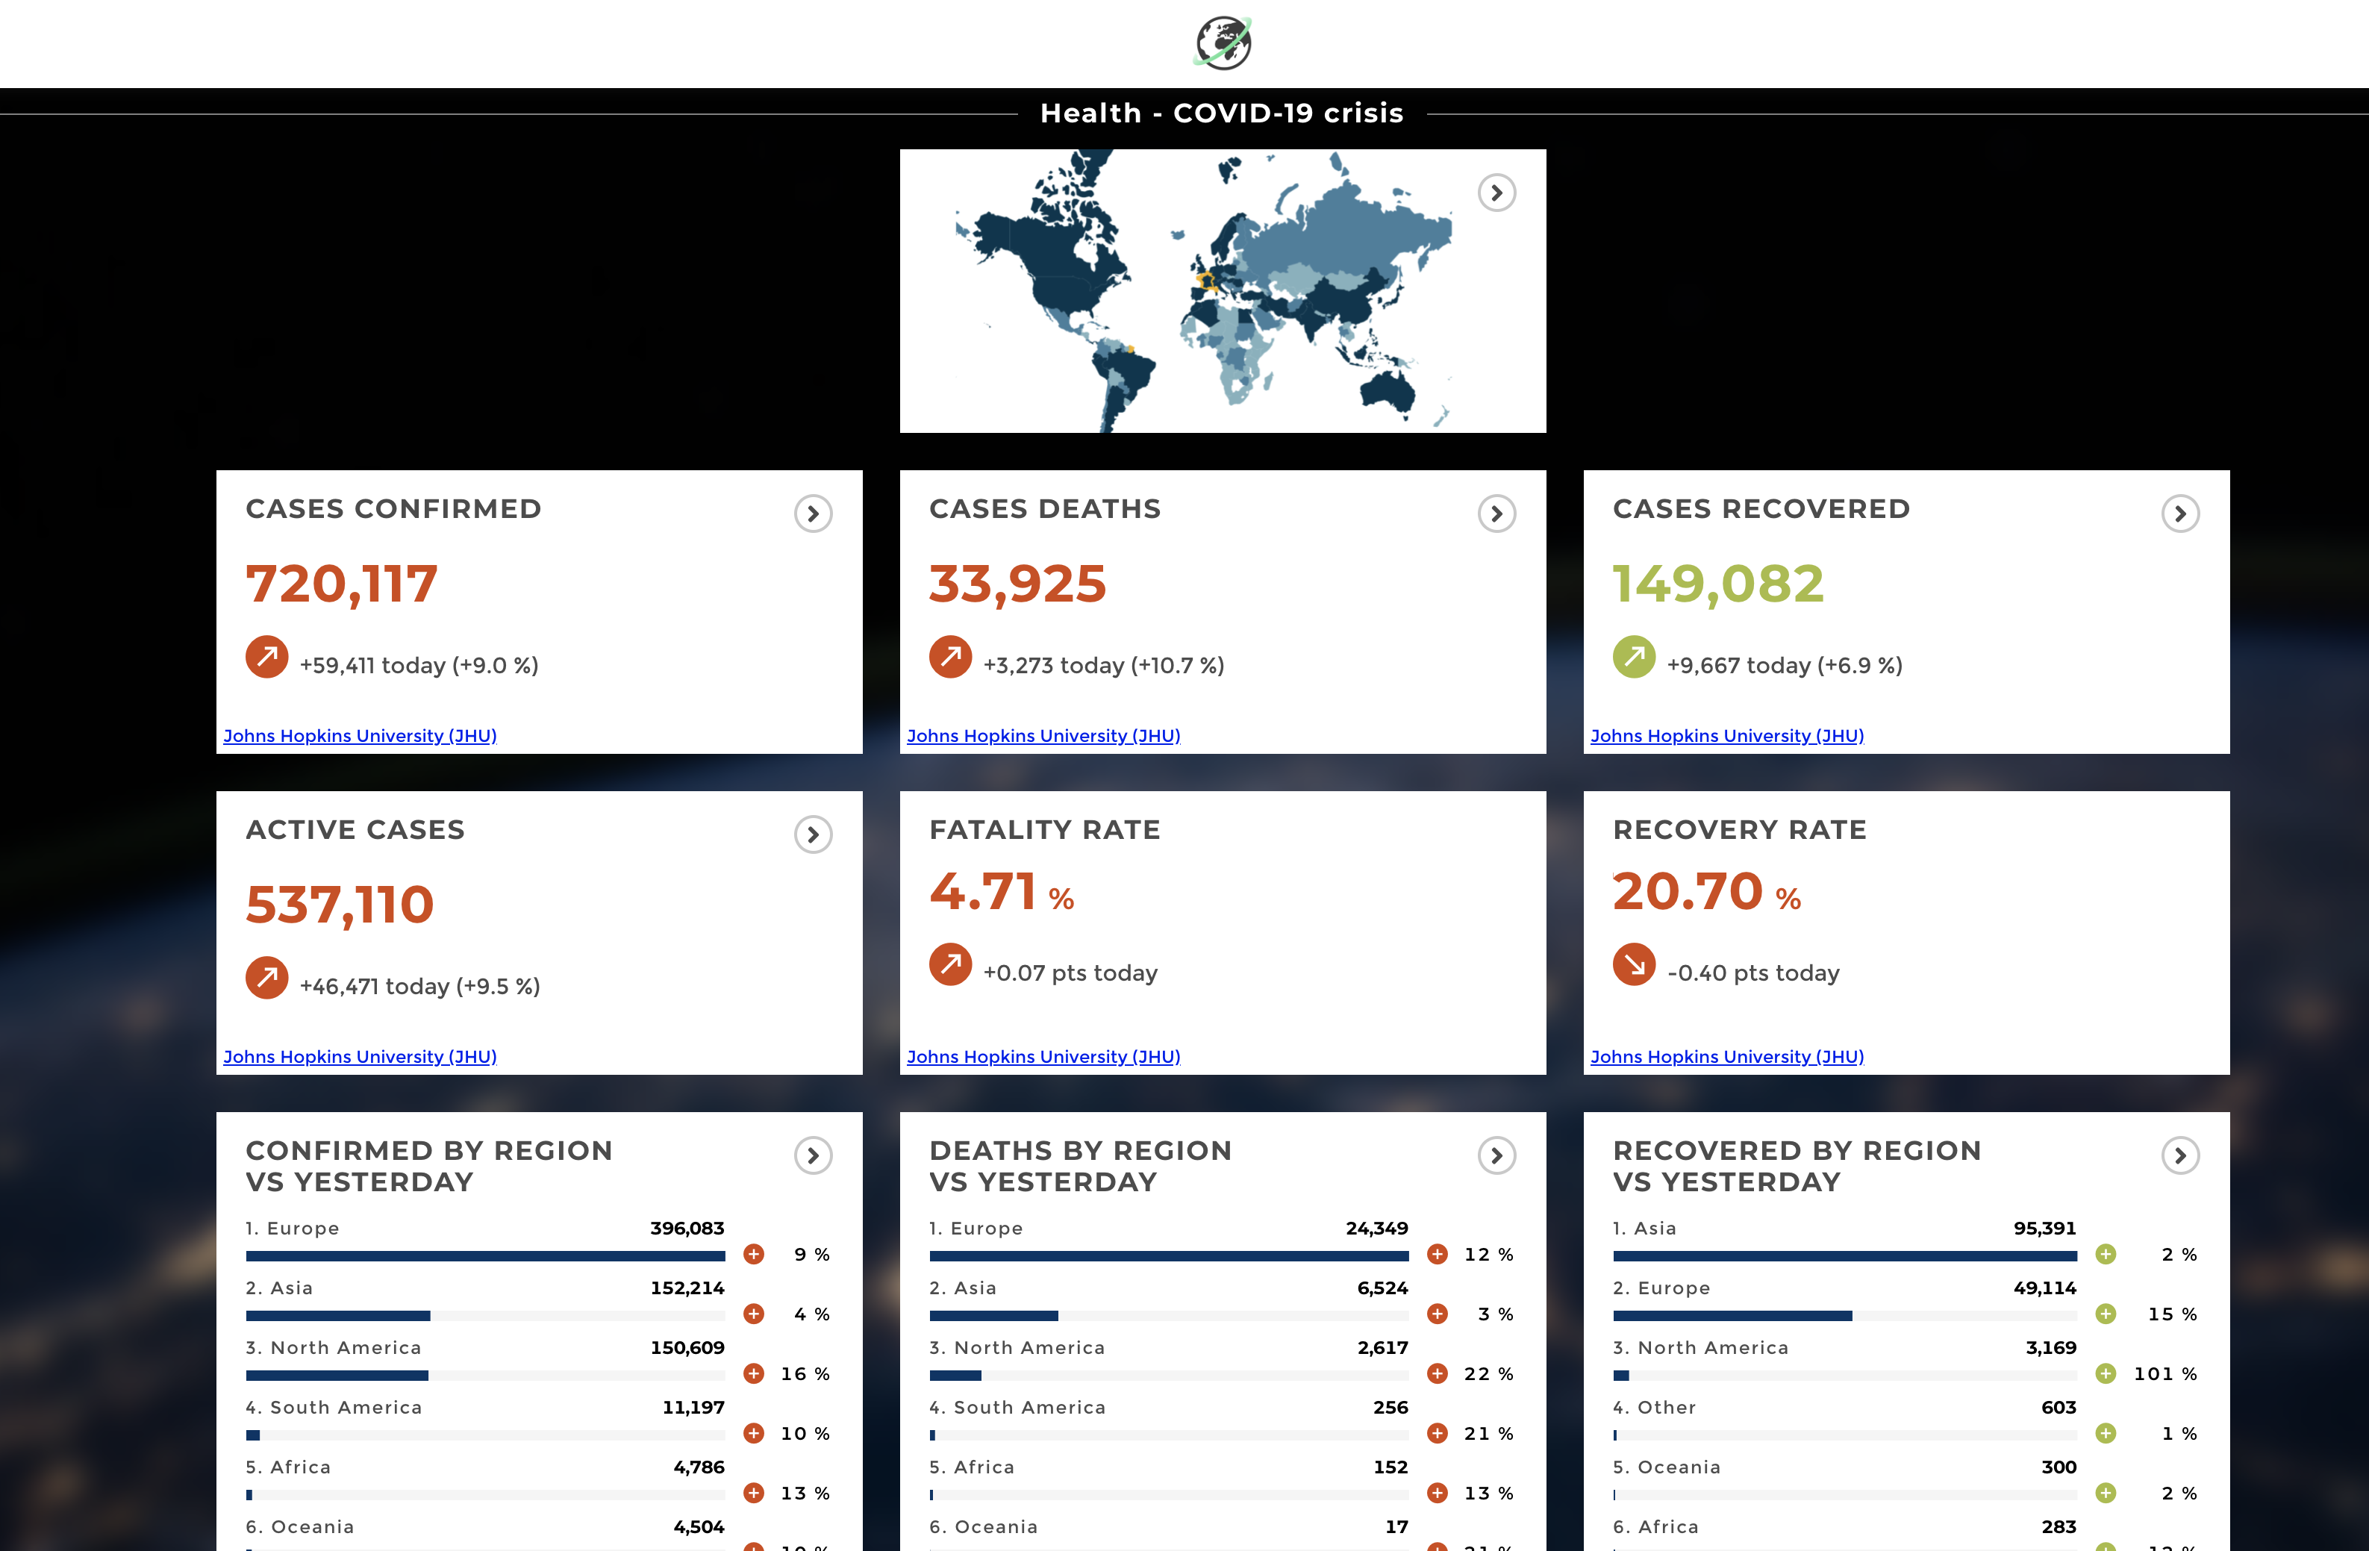Open Johns Hopkins University link under Recovery Rate

pos(1728,1056)
